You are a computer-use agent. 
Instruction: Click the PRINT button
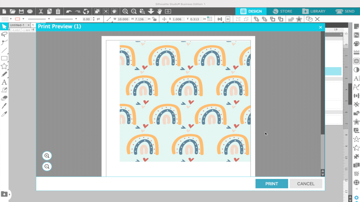pos(271,183)
